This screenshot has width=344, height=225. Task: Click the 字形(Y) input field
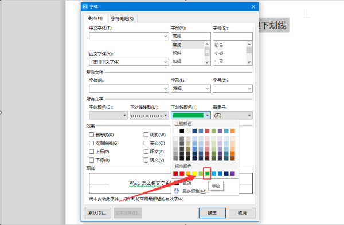191,36
